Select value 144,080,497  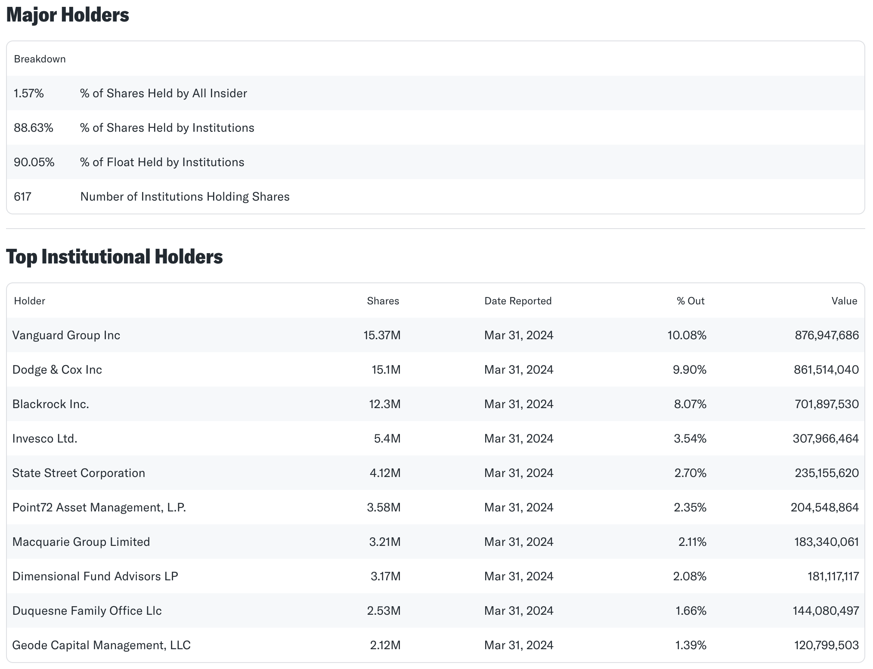[x=826, y=611]
